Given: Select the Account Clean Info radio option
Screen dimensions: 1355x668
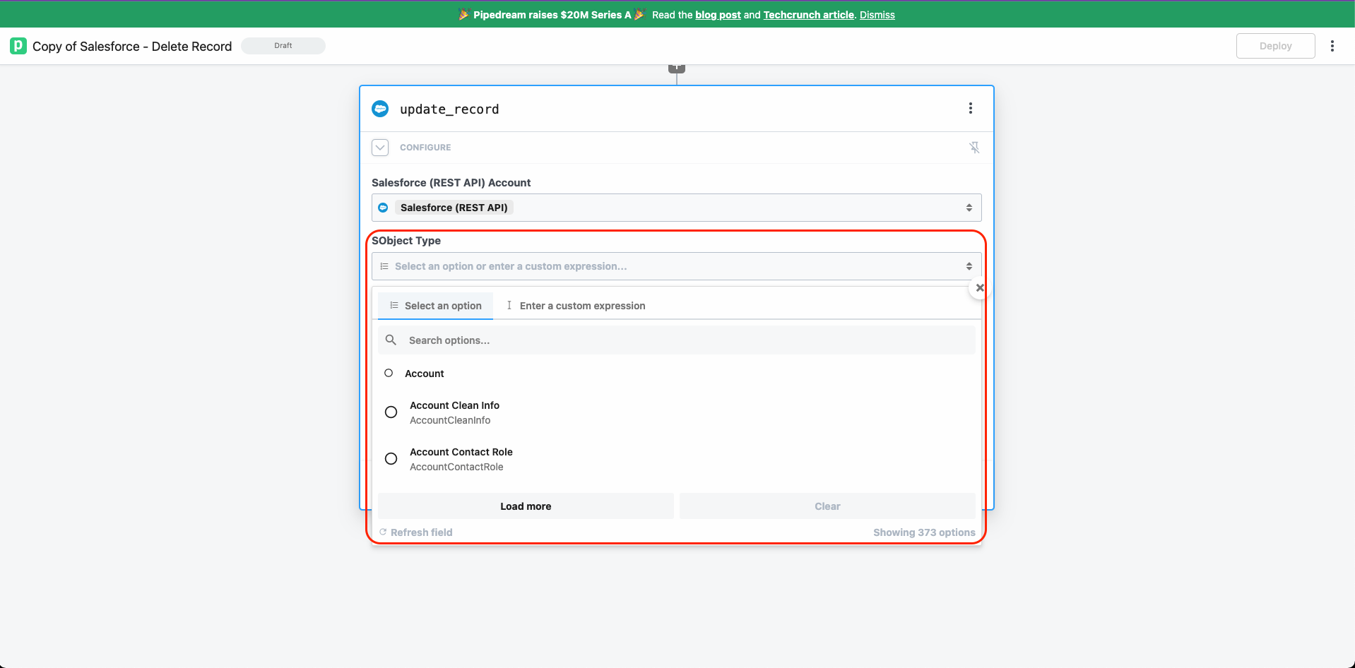Looking at the screenshot, I should 391,412.
